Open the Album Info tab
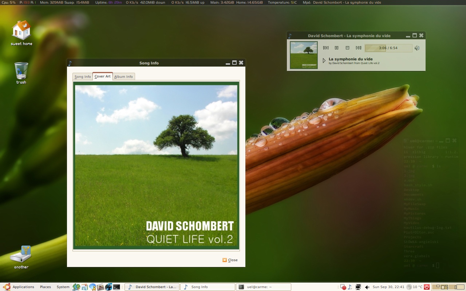466x291 pixels. click(x=123, y=77)
